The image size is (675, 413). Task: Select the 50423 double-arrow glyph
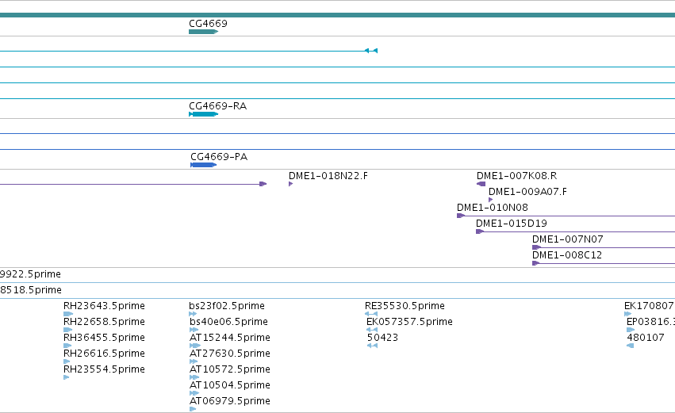[x=372, y=346]
